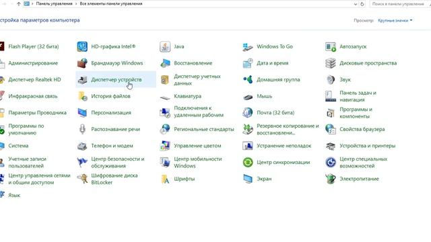The height and width of the screenshot is (242, 431).
Task: Open the Система link
Action: [18, 146]
